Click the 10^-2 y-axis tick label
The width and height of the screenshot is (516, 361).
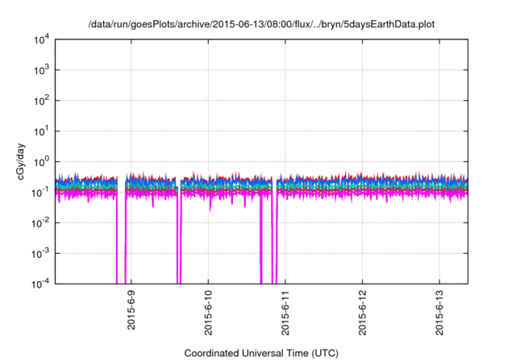40,223
